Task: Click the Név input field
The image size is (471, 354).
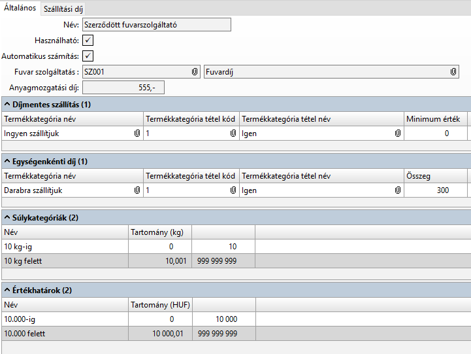Action: [x=157, y=25]
